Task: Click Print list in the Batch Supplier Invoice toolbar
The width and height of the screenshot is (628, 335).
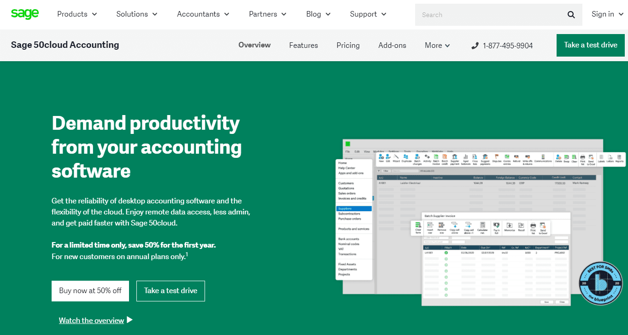Action: [533, 225]
